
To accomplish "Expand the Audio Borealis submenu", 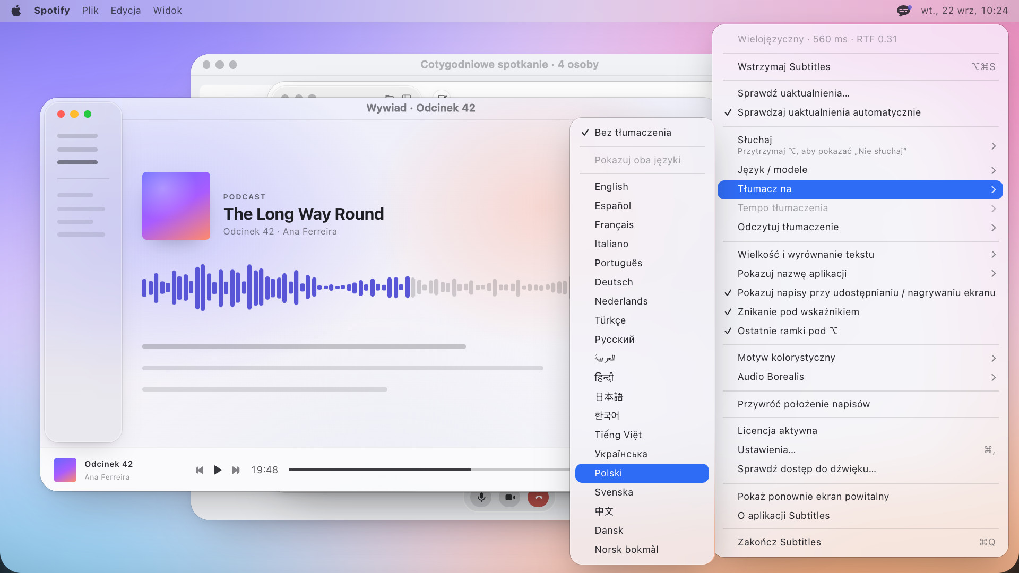I will click(x=860, y=377).
